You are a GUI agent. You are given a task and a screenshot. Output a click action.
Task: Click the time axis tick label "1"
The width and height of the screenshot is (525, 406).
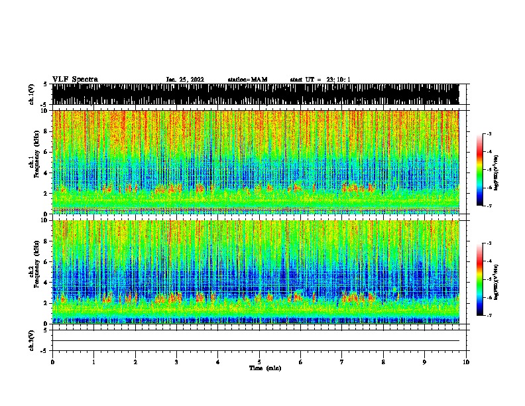point(93,362)
